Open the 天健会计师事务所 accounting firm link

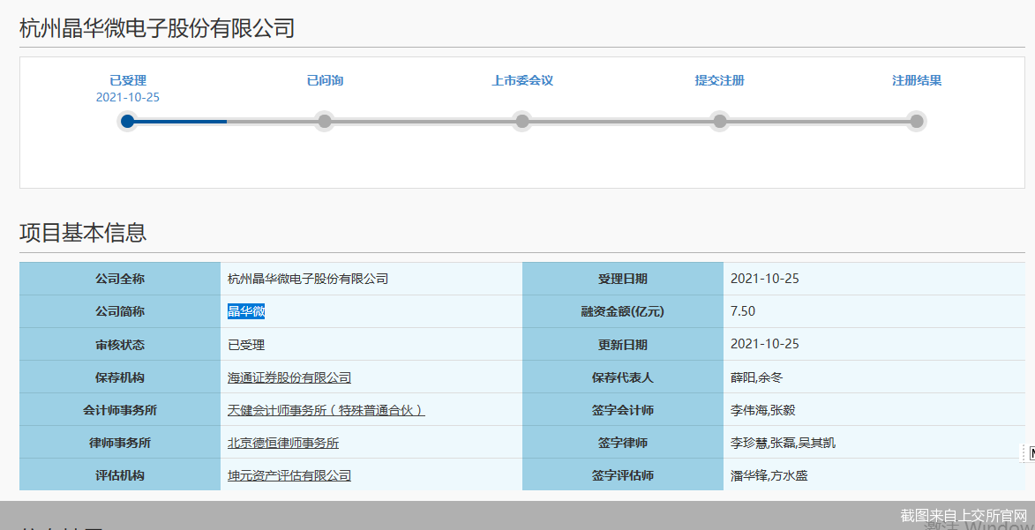coord(326,411)
